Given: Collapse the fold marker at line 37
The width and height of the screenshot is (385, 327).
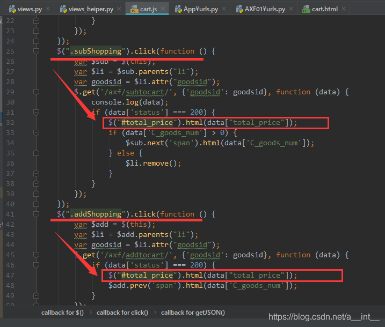Looking at the screenshot, I should point(36,174).
